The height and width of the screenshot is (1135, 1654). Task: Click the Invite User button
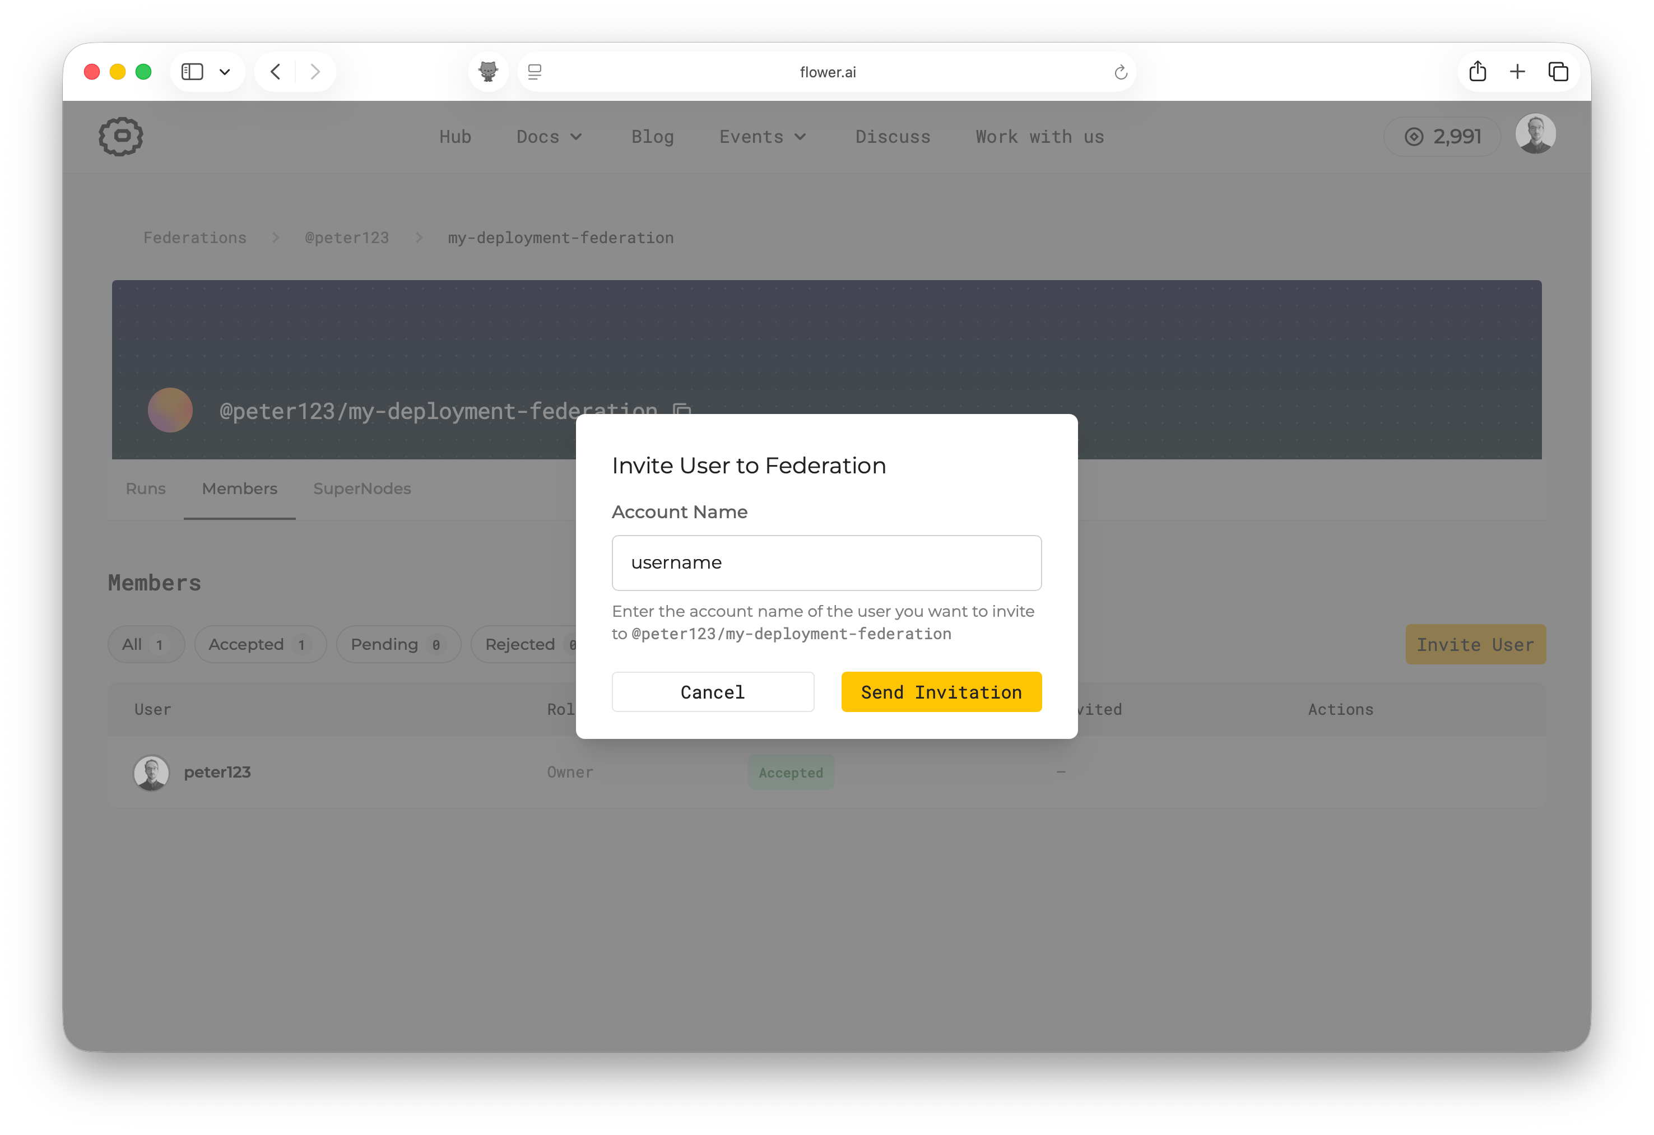click(1475, 645)
